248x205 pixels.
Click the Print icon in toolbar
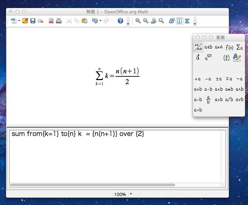pos(59,21)
